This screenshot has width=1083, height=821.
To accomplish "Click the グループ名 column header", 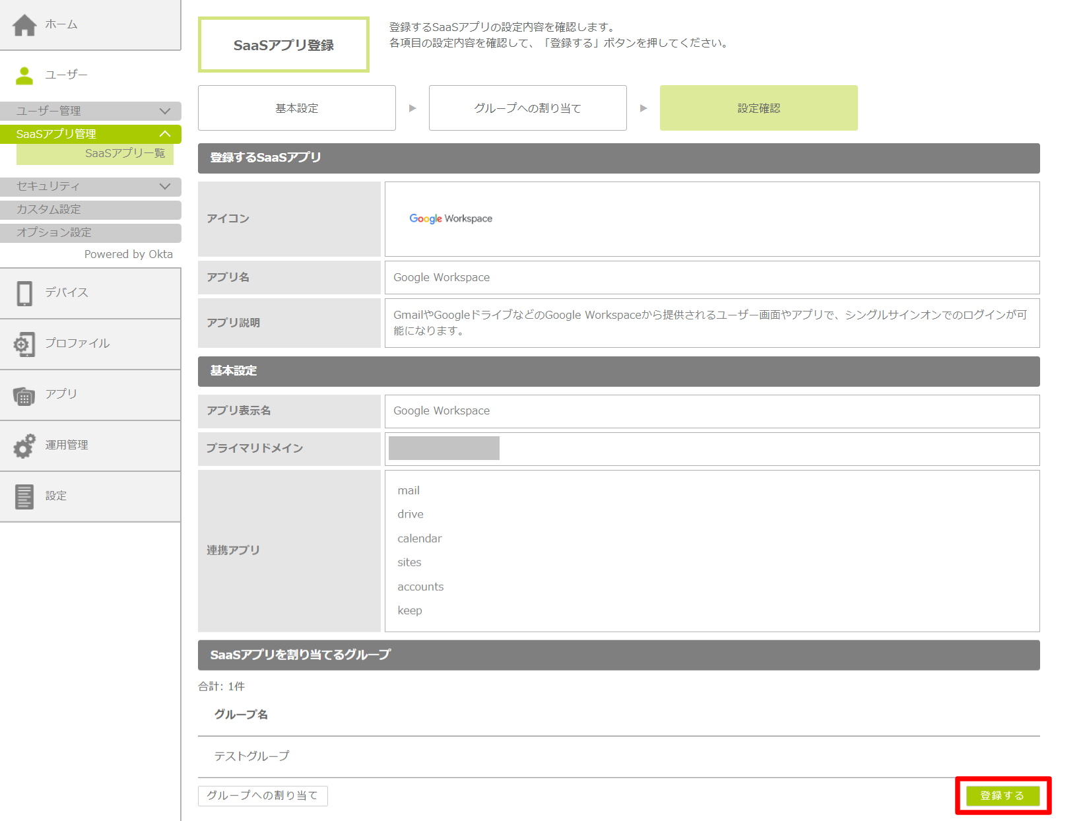I will click(x=241, y=715).
